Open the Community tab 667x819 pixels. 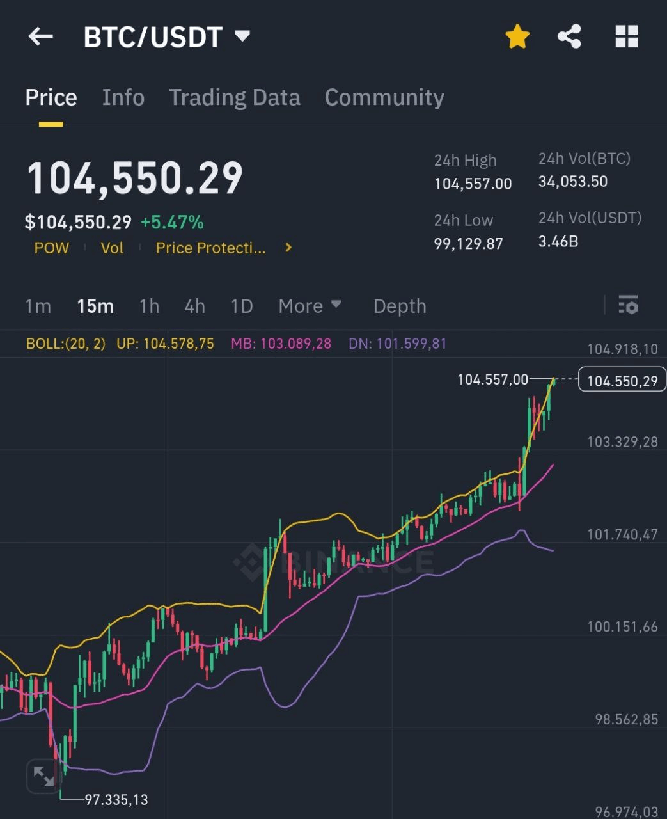384,97
